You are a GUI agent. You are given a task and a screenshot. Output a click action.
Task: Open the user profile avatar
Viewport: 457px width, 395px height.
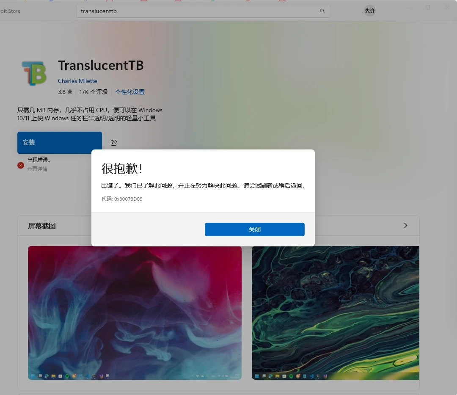pos(369,11)
